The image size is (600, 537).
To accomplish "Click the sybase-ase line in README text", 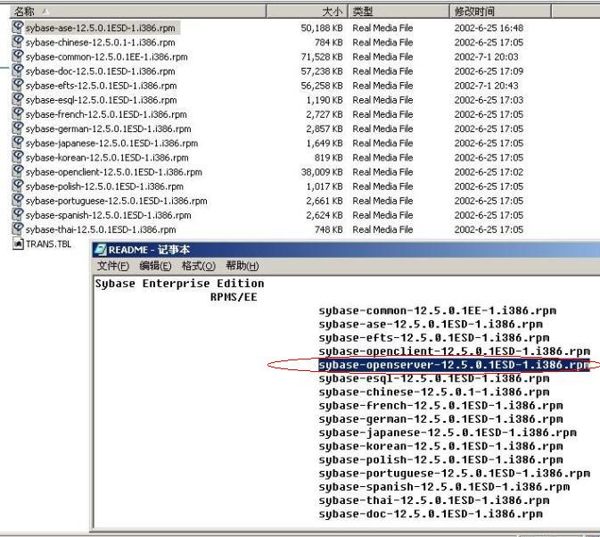I will click(x=431, y=325).
